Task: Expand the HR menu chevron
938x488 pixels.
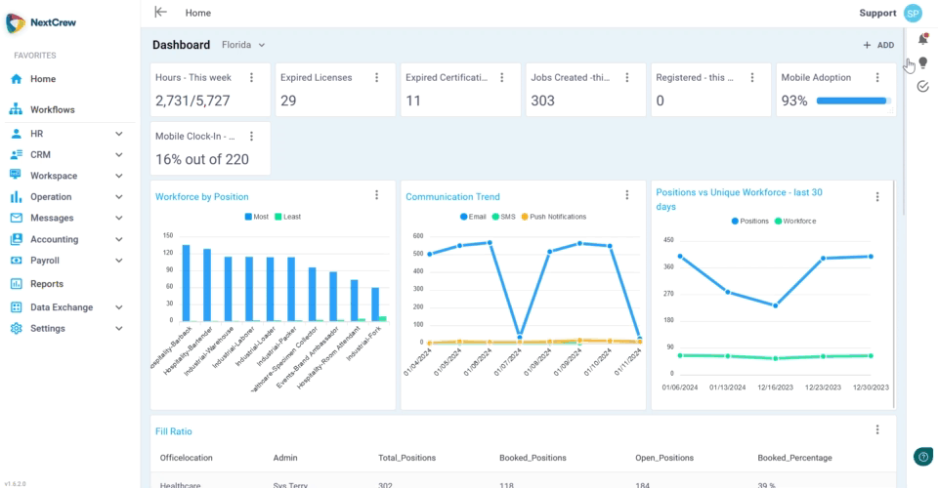Action: (119, 134)
